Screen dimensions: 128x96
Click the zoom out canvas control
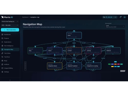pyautogui.click(x=25, y=65)
